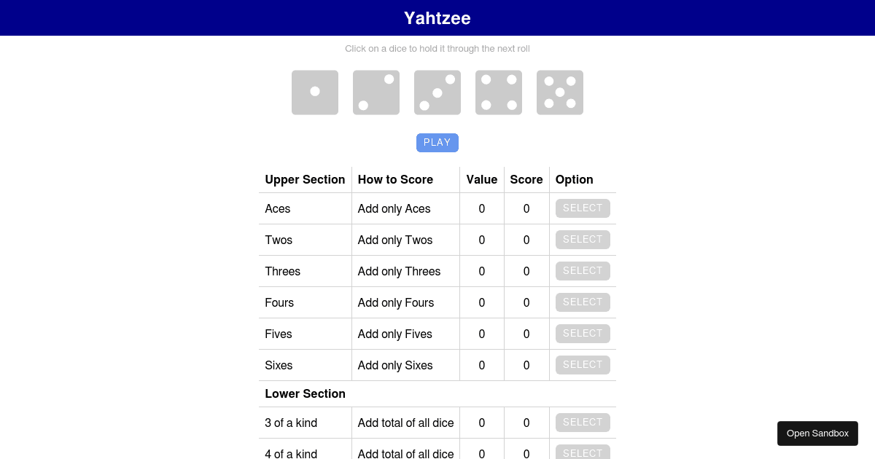Hold the middle die
Image resolution: width=875 pixels, height=459 pixels.
pyautogui.click(x=437, y=93)
